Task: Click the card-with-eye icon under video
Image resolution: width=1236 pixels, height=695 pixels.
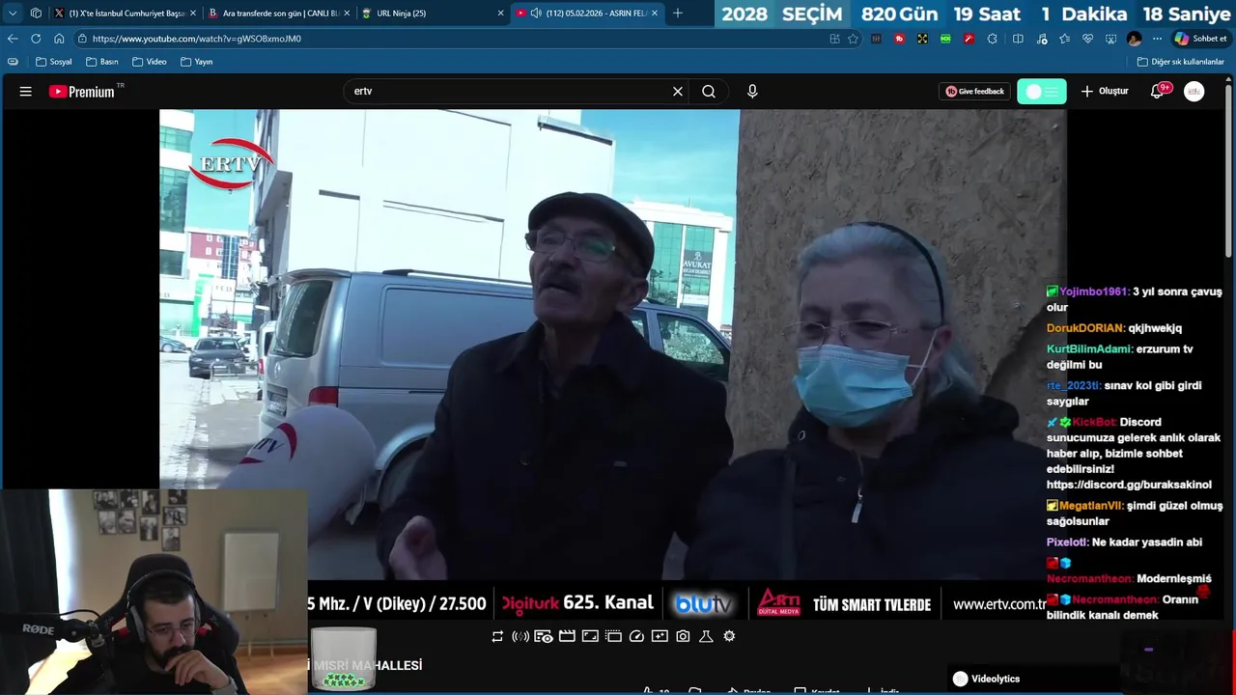Action: coord(544,636)
